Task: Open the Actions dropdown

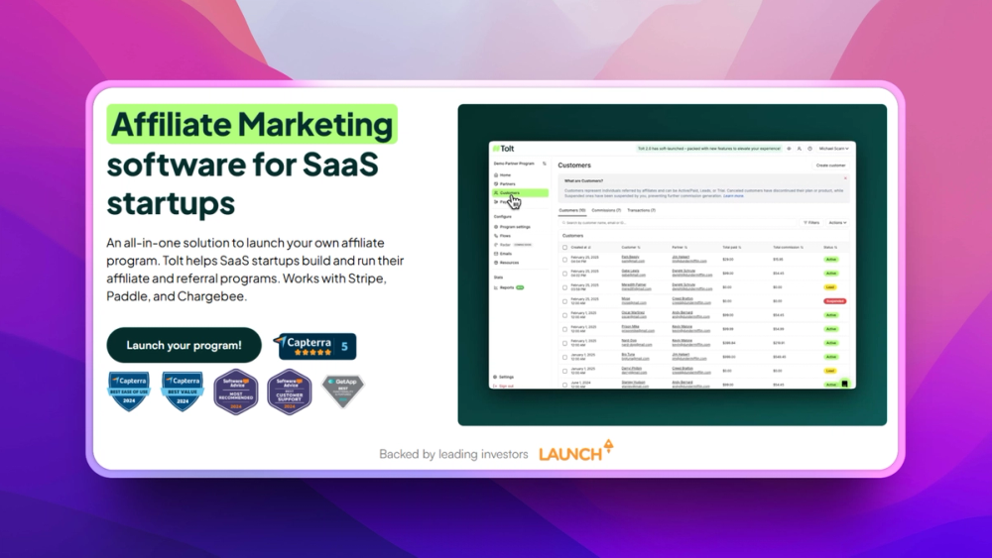Action: [x=837, y=222]
